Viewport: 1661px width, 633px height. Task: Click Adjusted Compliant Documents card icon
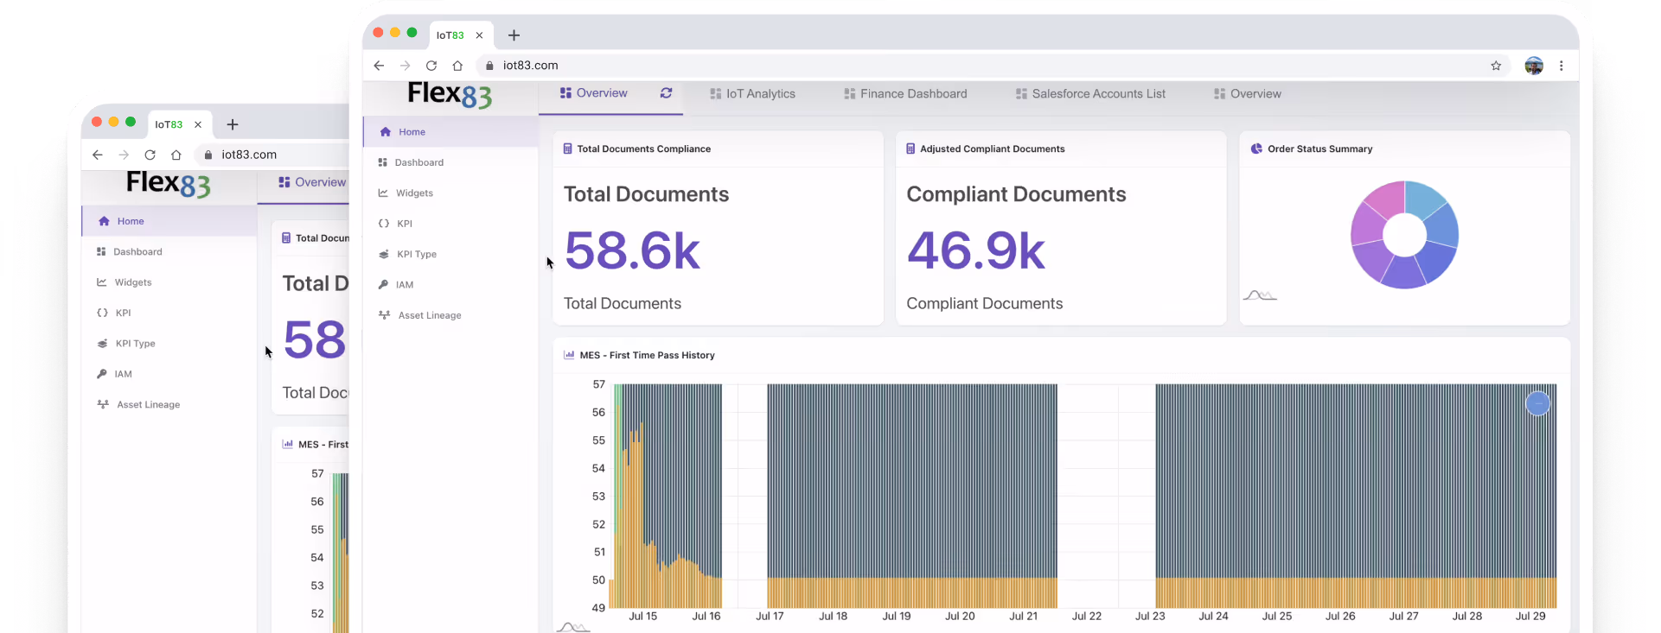pyautogui.click(x=910, y=149)
